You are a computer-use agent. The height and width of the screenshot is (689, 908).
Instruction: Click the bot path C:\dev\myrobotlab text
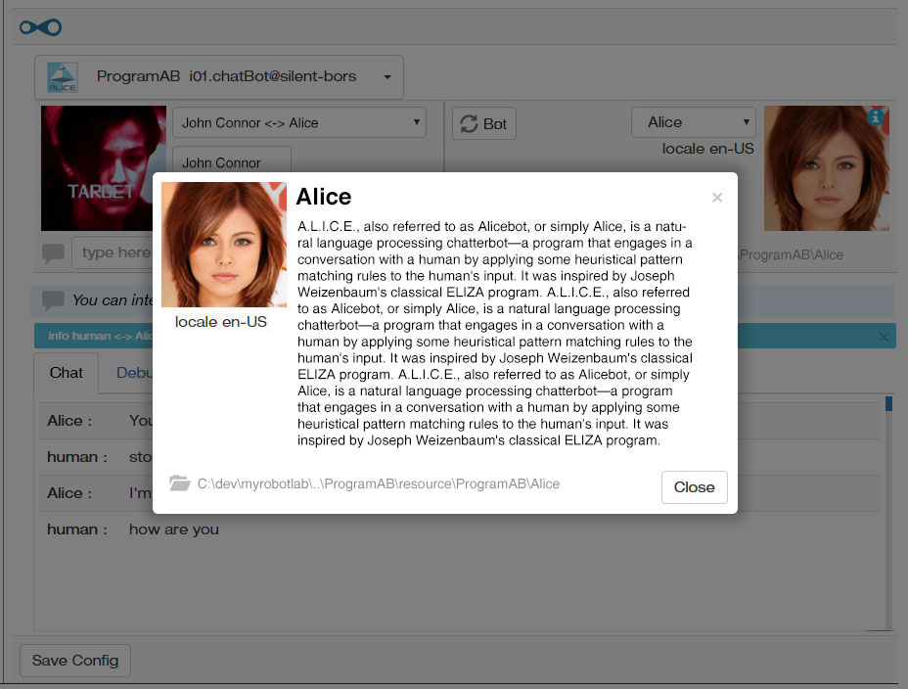click(378, 484)
